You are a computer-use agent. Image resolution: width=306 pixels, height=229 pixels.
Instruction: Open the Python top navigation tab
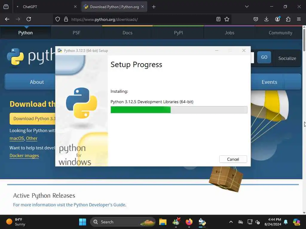26,33
